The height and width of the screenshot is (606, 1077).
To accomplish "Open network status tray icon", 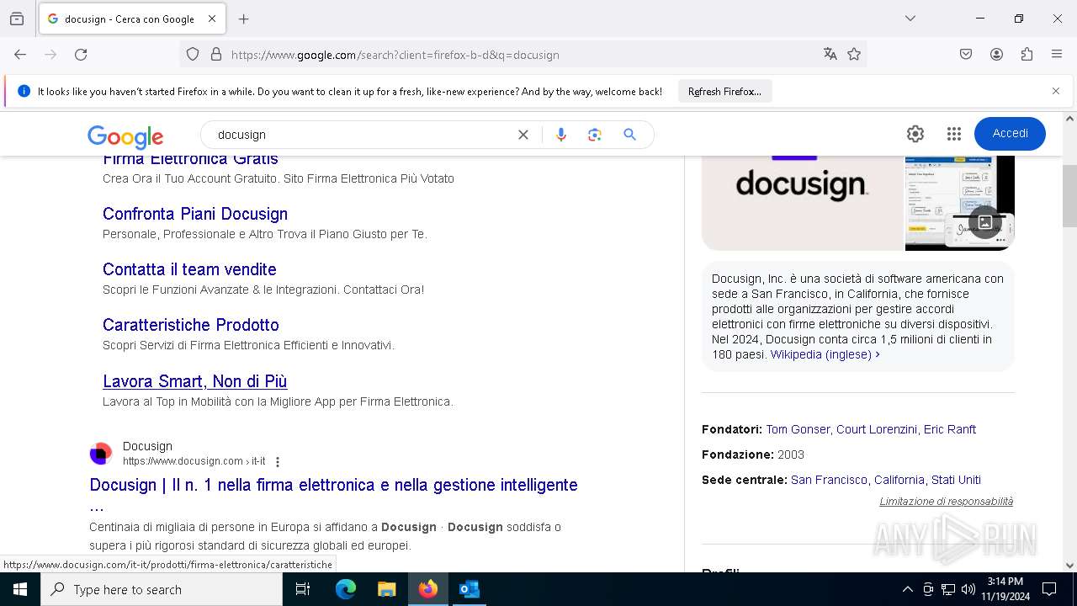I will point(948,589).
